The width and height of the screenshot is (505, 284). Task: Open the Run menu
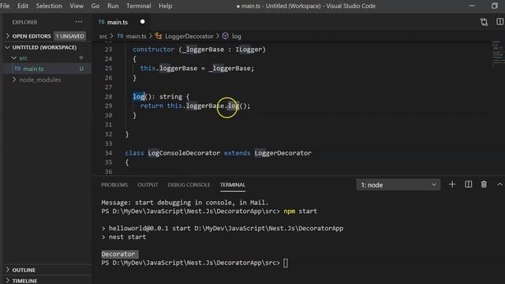click(113, 6)
